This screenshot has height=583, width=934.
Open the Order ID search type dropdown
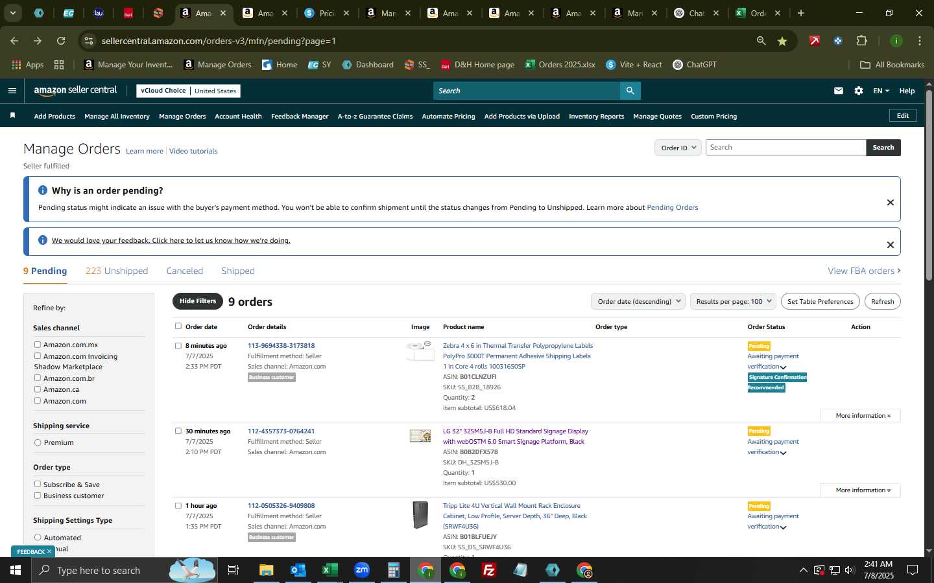(678, 148)
